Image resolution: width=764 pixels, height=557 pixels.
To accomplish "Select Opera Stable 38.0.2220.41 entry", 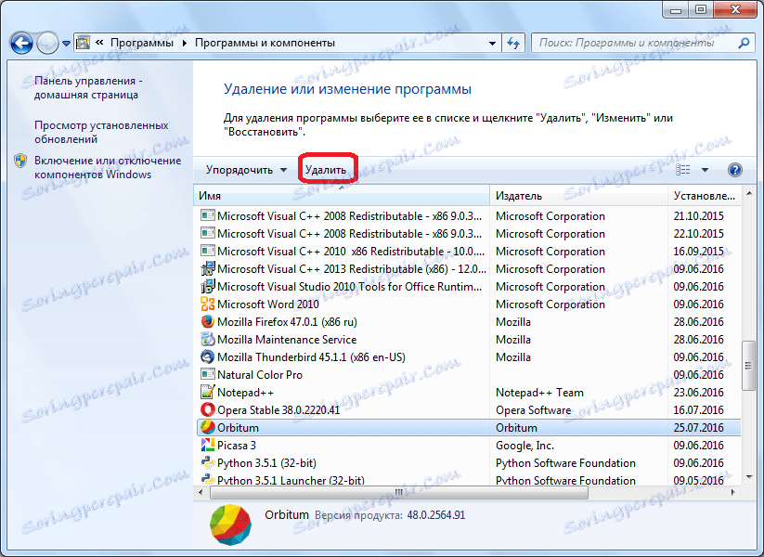I will tap(469, 409).
